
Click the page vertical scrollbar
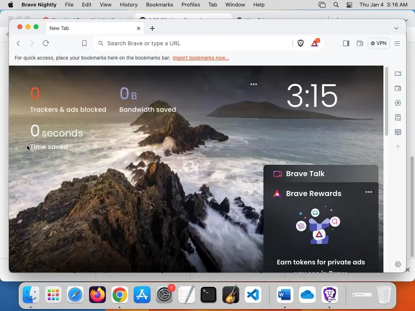[386, 101]
